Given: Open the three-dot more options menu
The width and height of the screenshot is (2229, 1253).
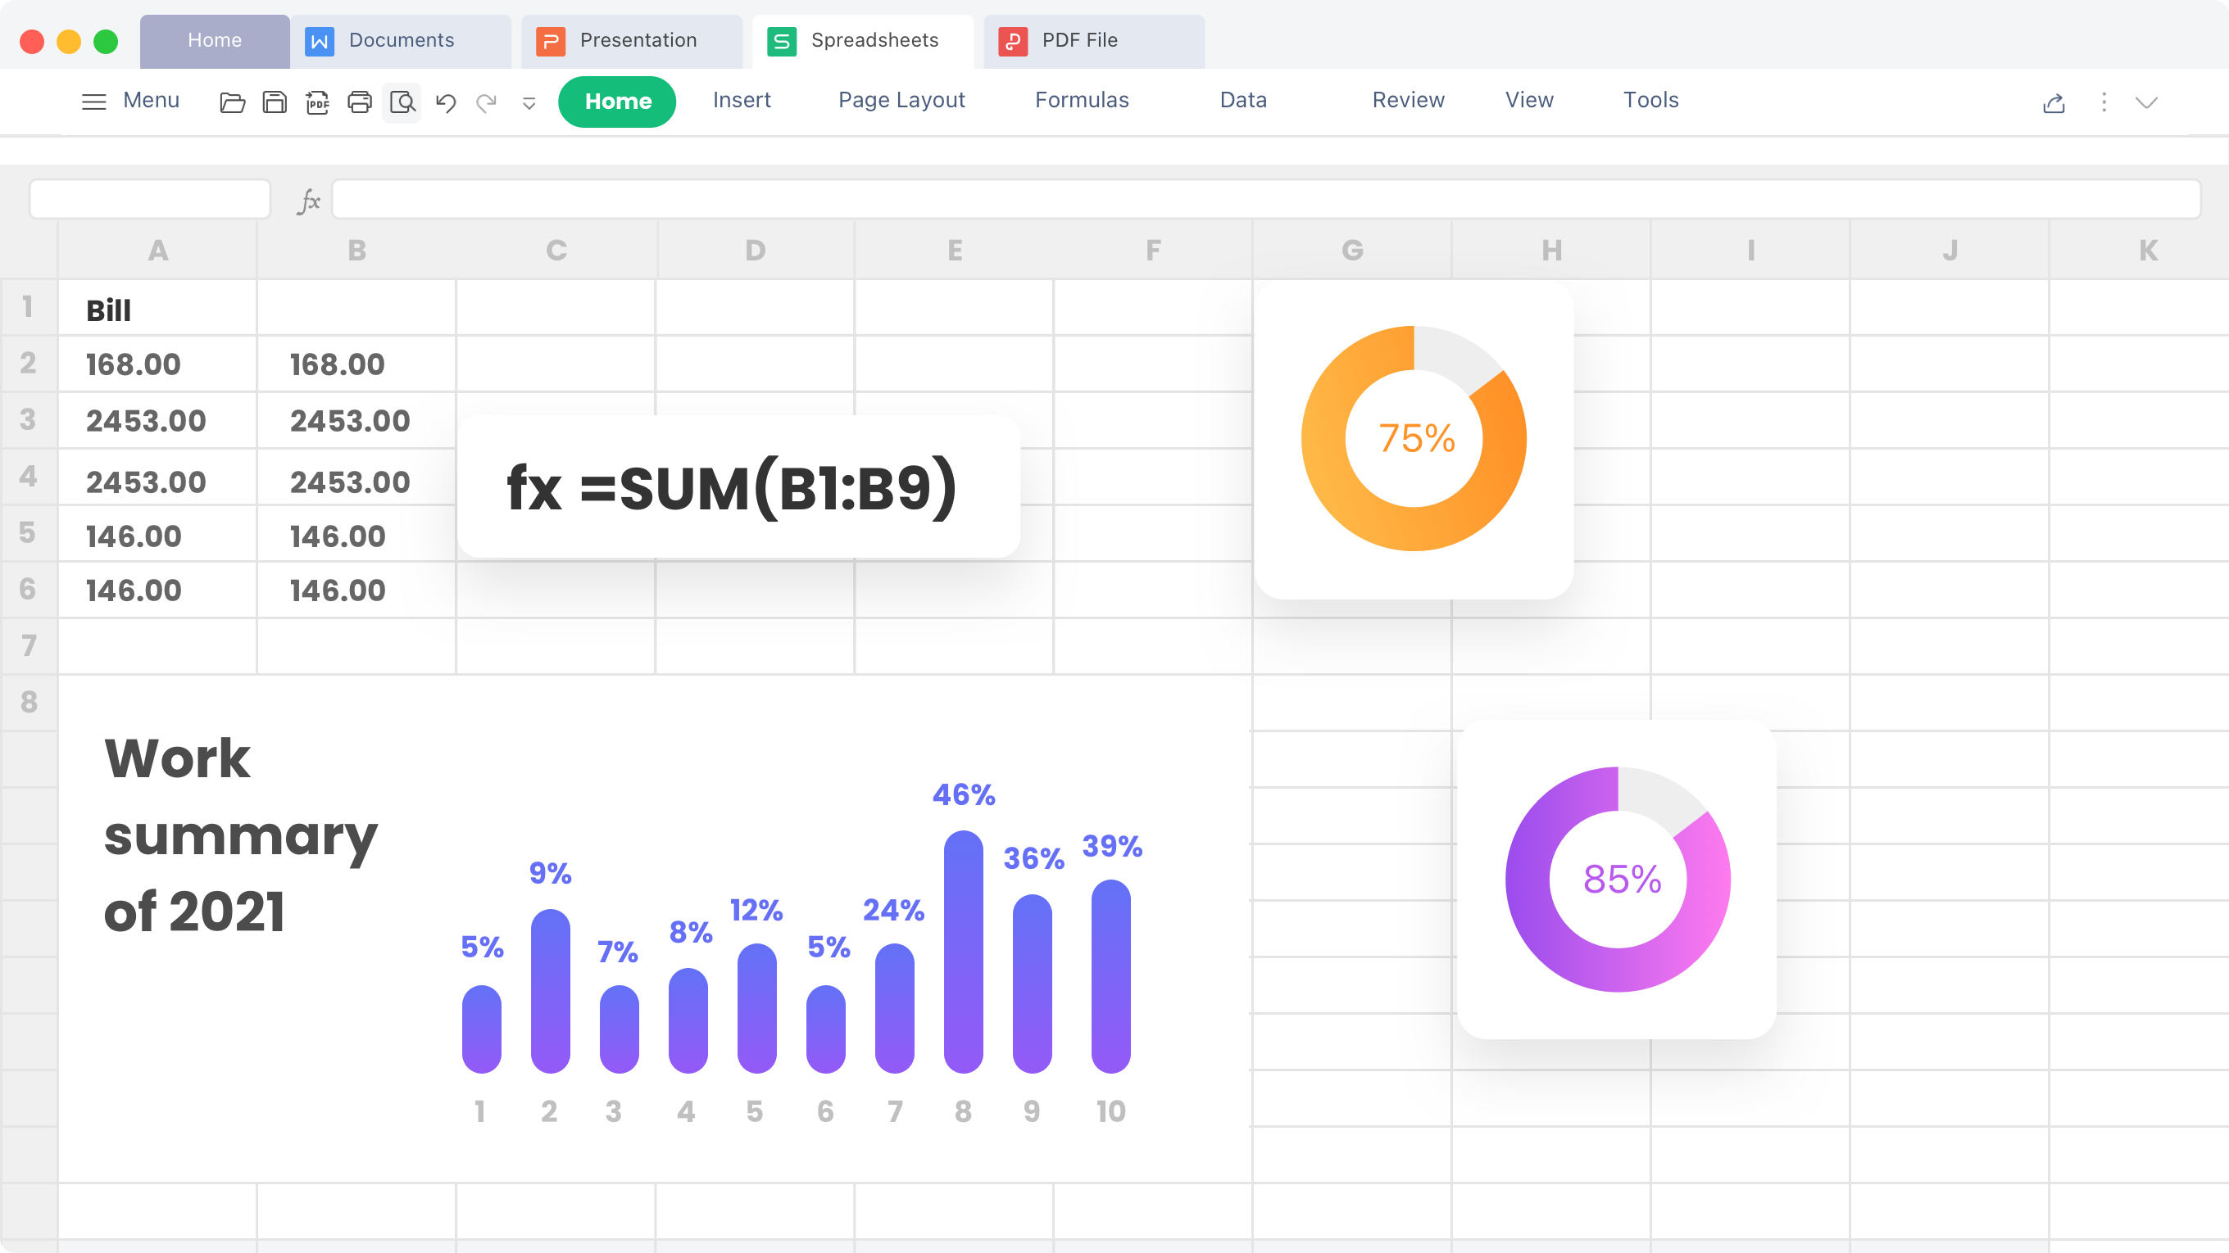Looking at the screenshot, I should pos(2104,102).
